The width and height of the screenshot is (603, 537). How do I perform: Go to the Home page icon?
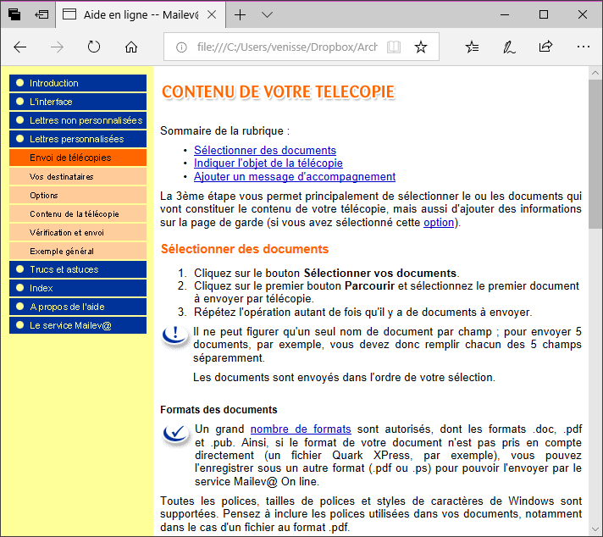pyautogui.click(x=131, y=47)
